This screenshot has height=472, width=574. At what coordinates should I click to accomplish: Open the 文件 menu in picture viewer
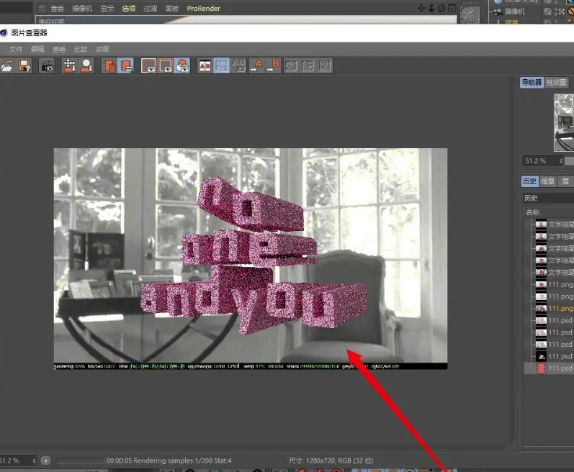[16, 50]
